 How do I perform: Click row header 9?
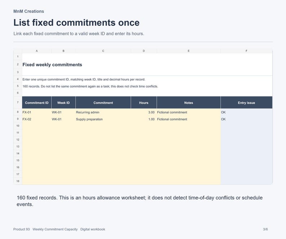pyautogui.click(x=18, y=119)
